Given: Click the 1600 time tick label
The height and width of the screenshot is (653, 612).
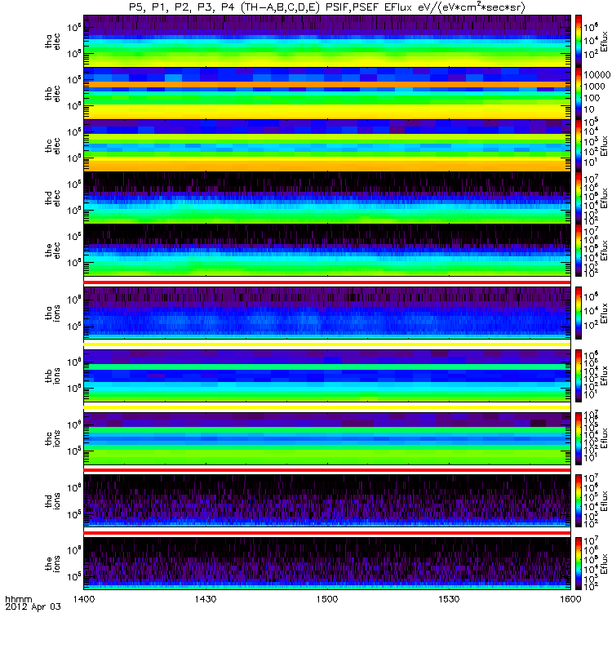Looking at the screenshot, I should click(x=570, y=599).
